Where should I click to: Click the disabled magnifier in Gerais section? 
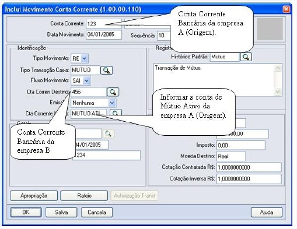coord(109,133)
